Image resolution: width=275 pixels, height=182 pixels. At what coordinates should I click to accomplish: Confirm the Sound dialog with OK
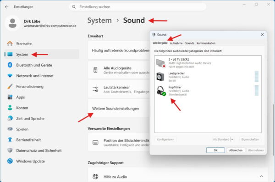point(215,150)
